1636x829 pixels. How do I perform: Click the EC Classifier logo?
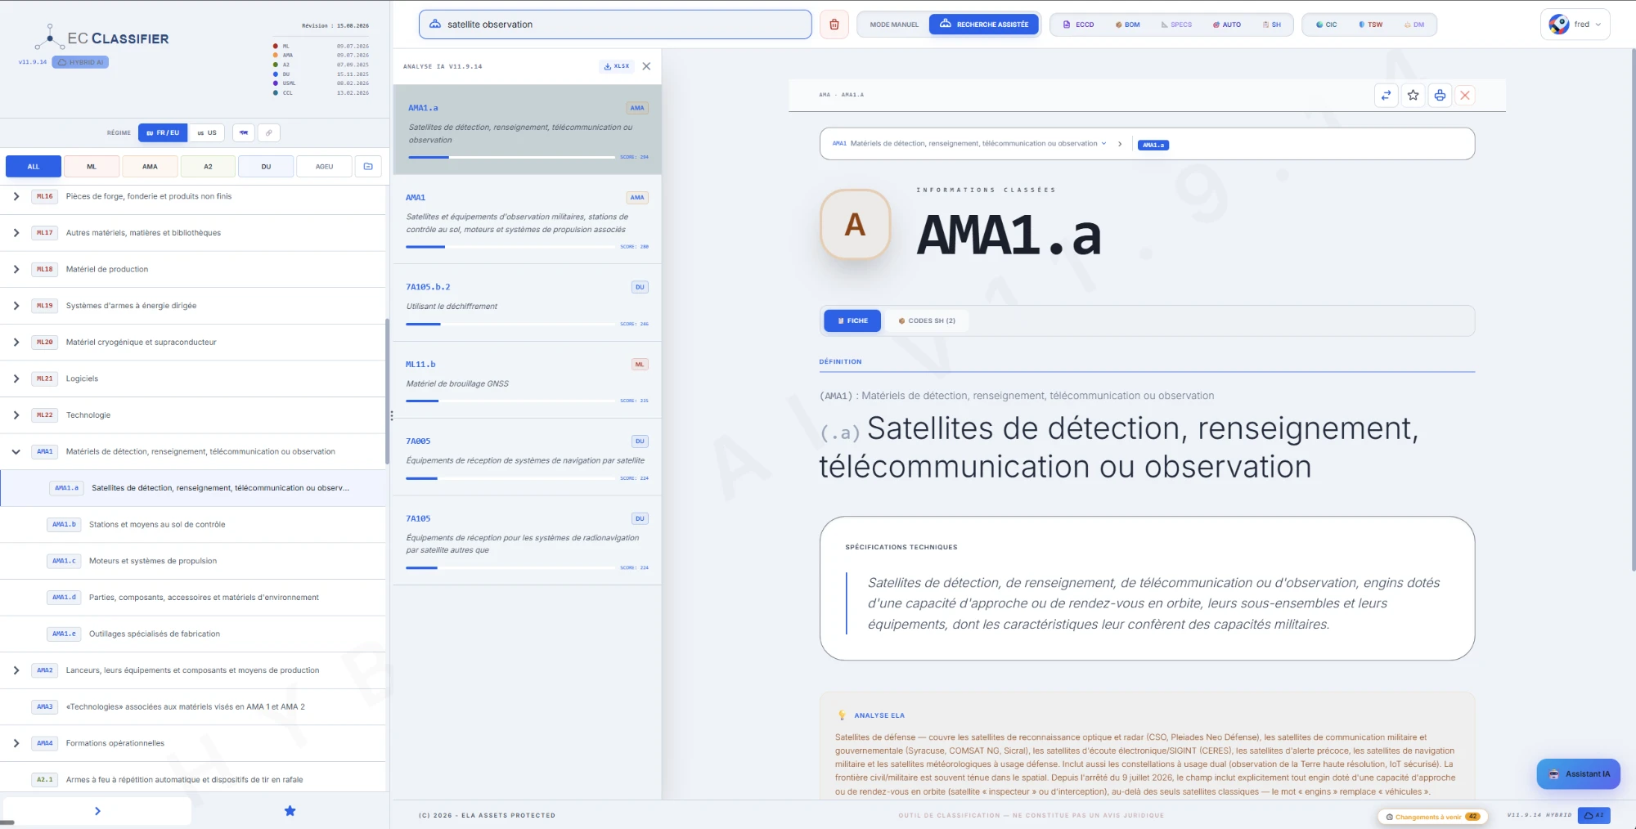(101, 38)
